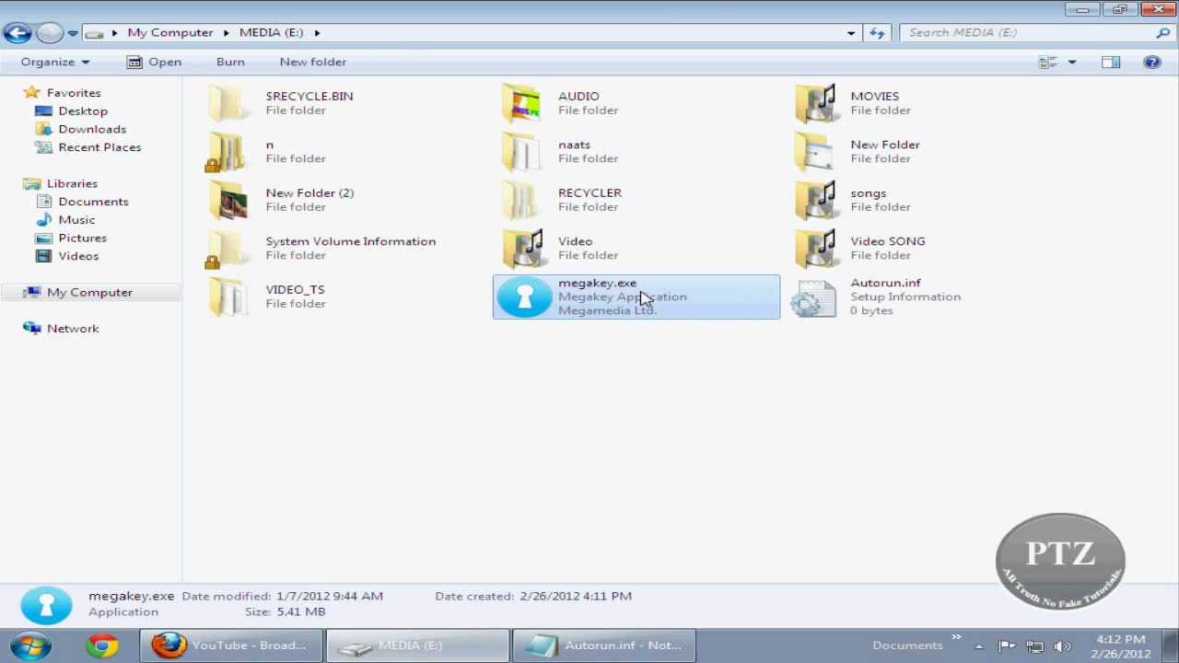Expand the Organize menu
Image resolution: width=1179 pixels, height=663 pixels.
(x=54, y=62)
